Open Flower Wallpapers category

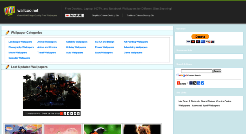(104, 47)
